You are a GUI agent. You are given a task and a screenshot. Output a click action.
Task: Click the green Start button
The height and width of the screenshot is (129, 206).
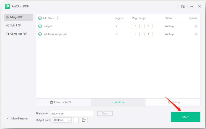pos(185,117)
